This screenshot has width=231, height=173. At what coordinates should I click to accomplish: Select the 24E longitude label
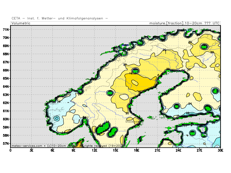[178, 150]
